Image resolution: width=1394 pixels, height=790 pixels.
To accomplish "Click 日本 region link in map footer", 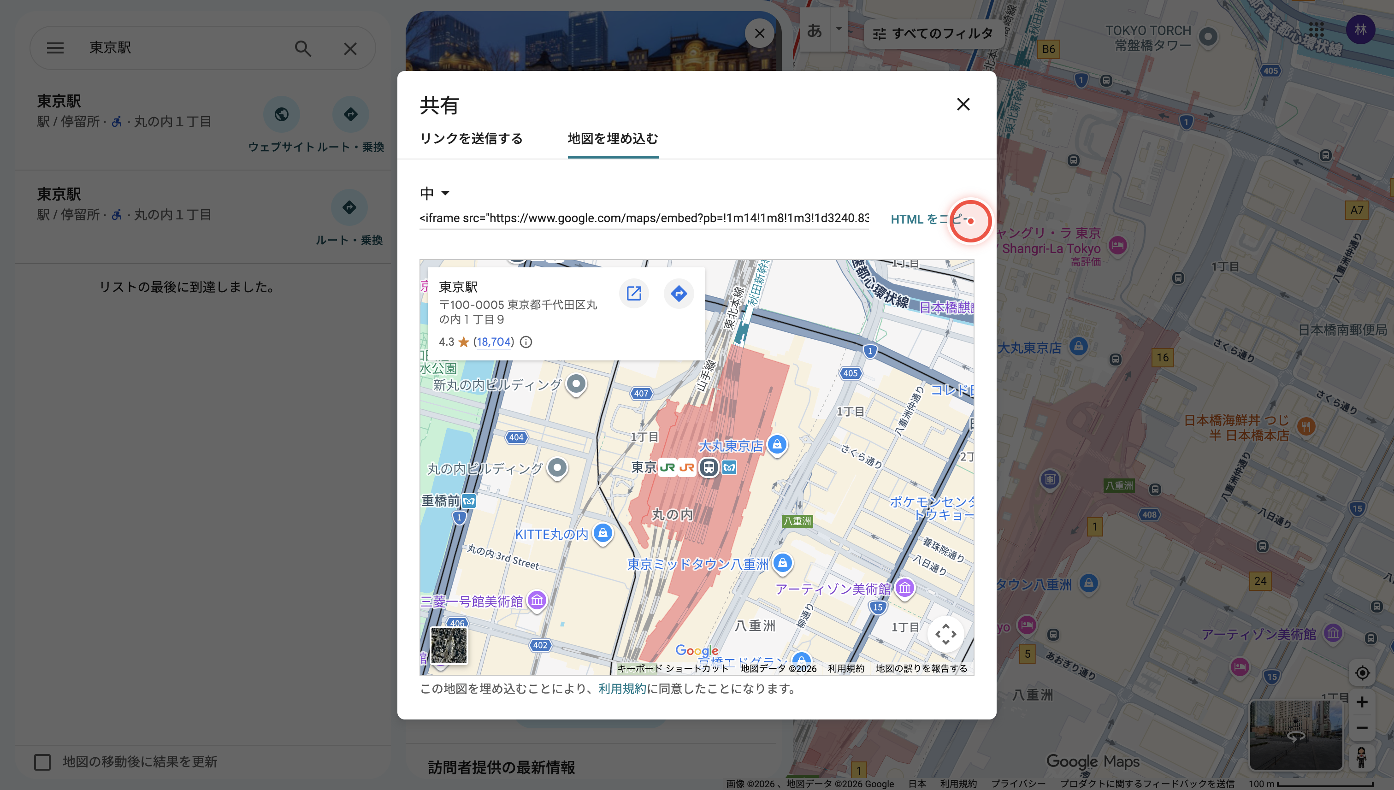I will coord(917,784).
